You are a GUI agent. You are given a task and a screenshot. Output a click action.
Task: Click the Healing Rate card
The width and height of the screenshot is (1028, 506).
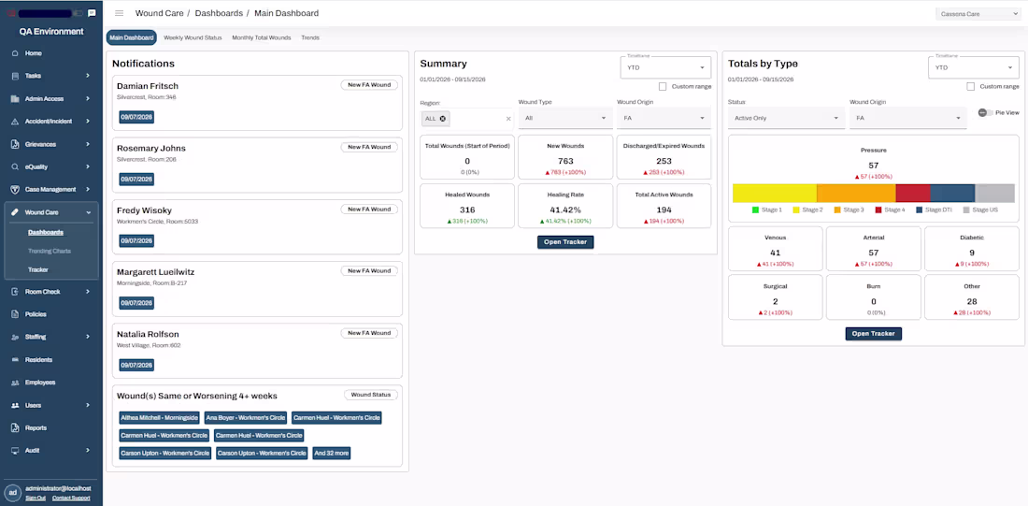[565, 206]
